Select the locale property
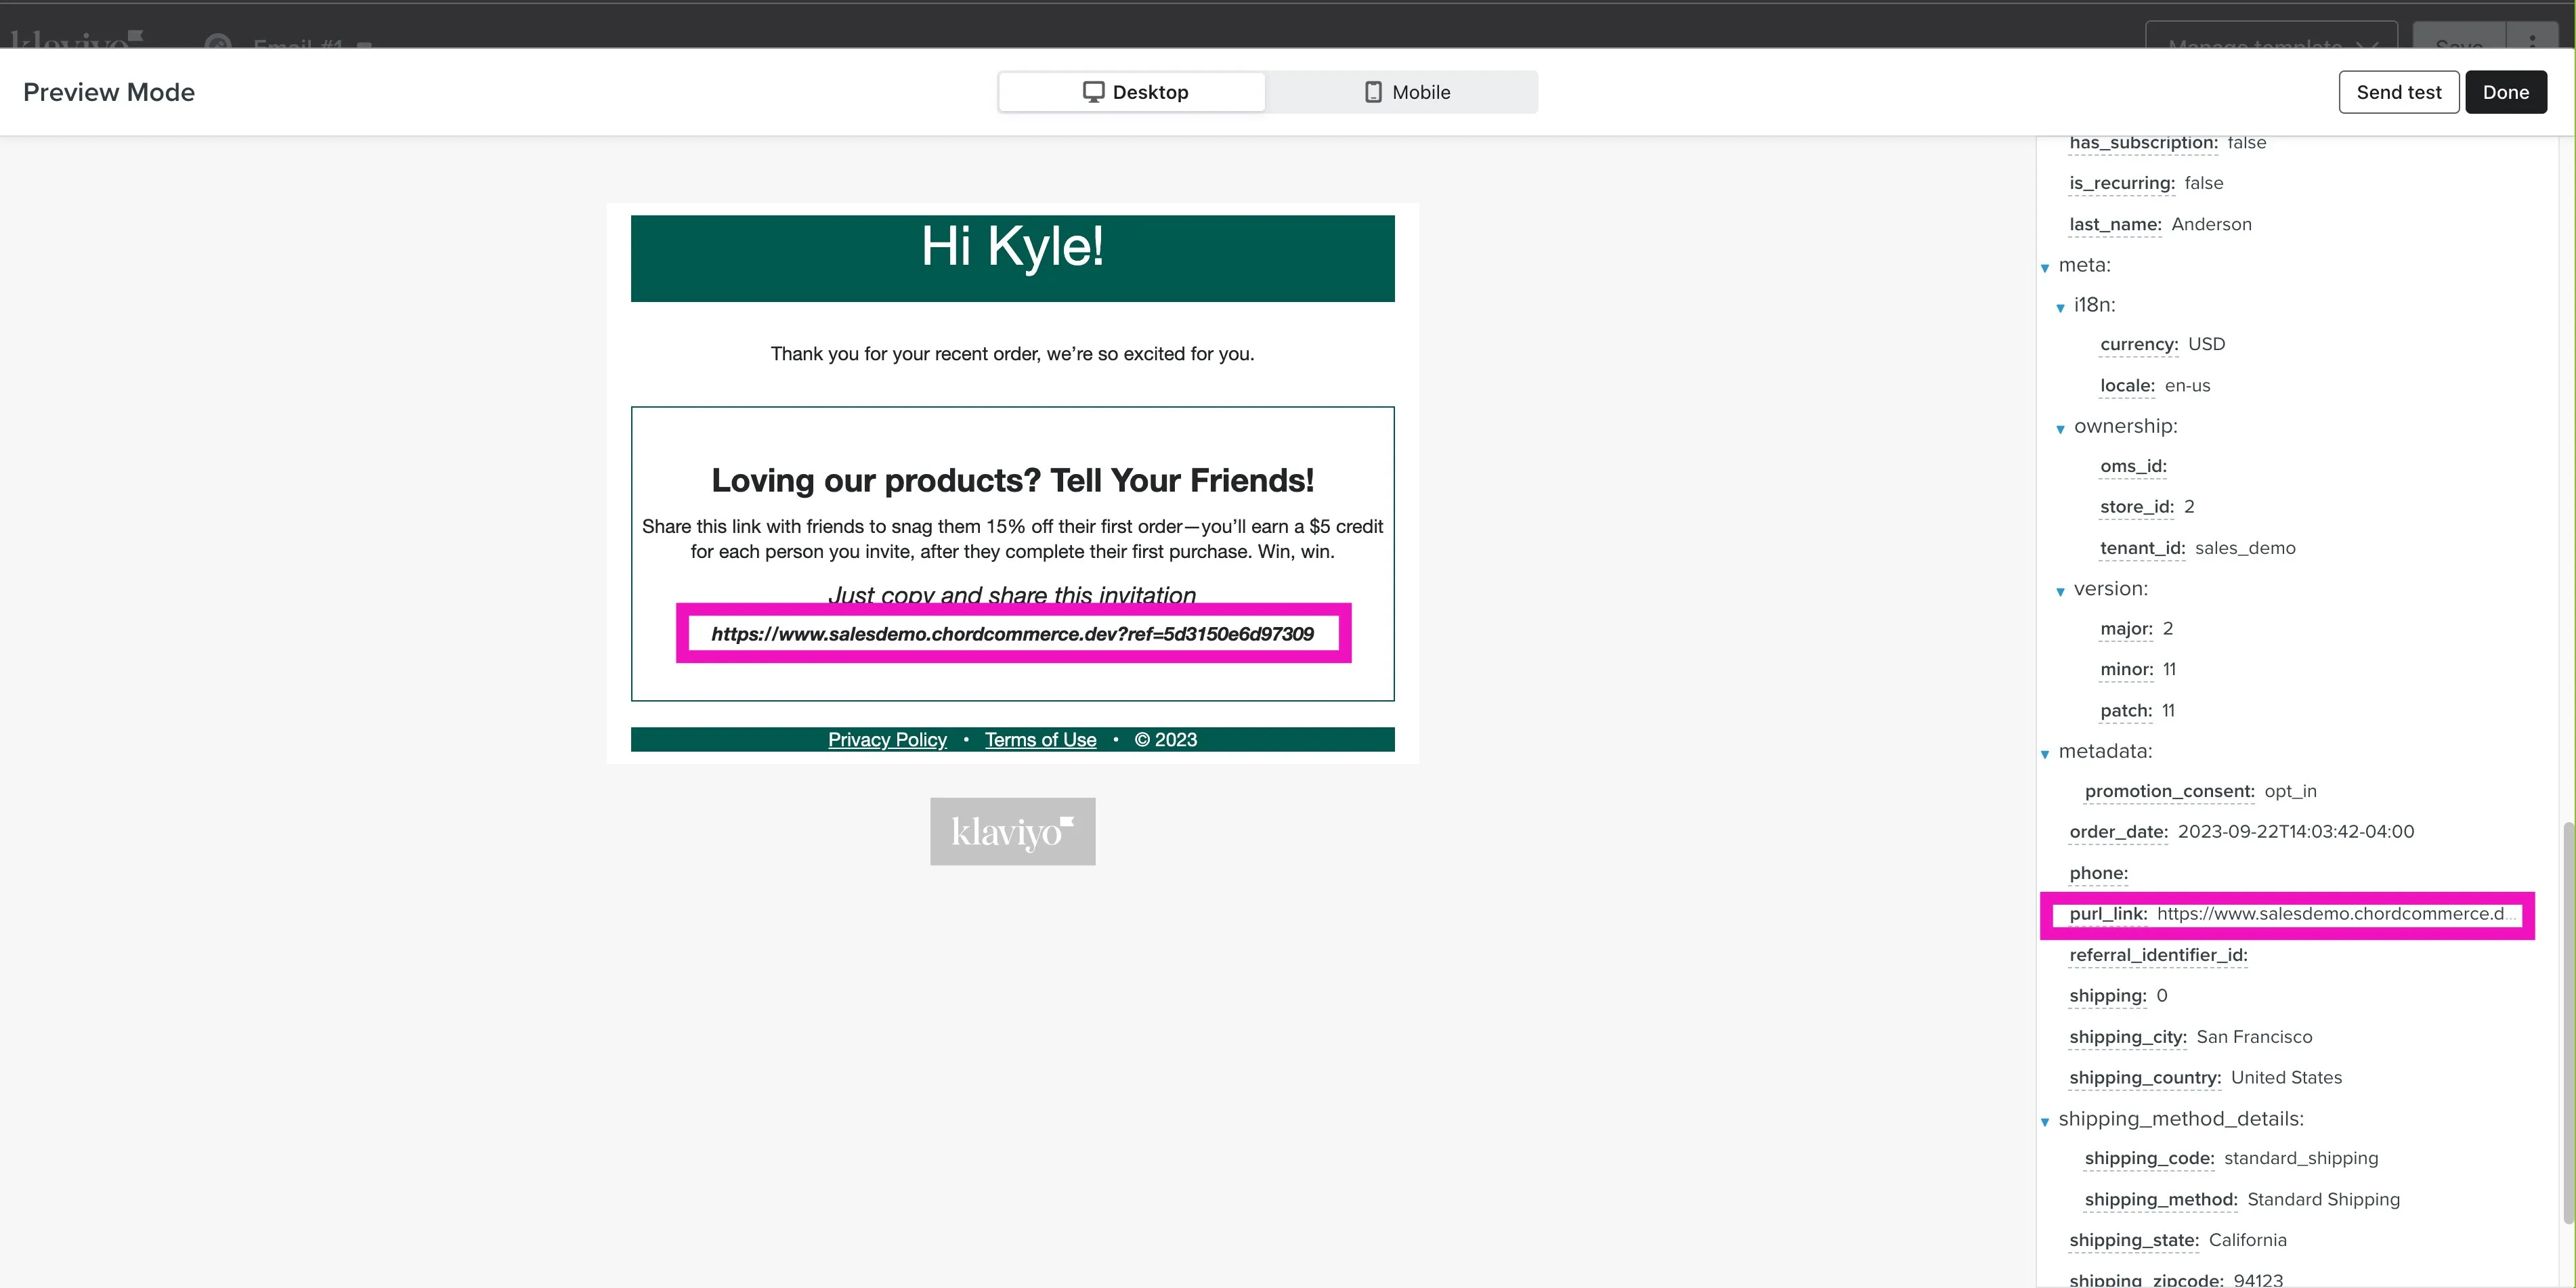Viewport: 2576px width, 1288px height. click(x=2127, y=386)
